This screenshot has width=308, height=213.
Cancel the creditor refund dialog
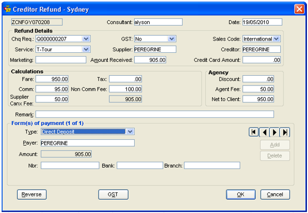275,194
